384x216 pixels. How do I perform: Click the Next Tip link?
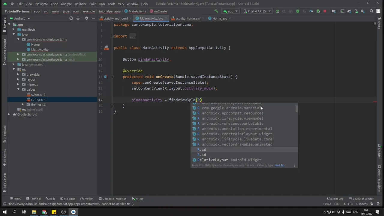(279, 165)
